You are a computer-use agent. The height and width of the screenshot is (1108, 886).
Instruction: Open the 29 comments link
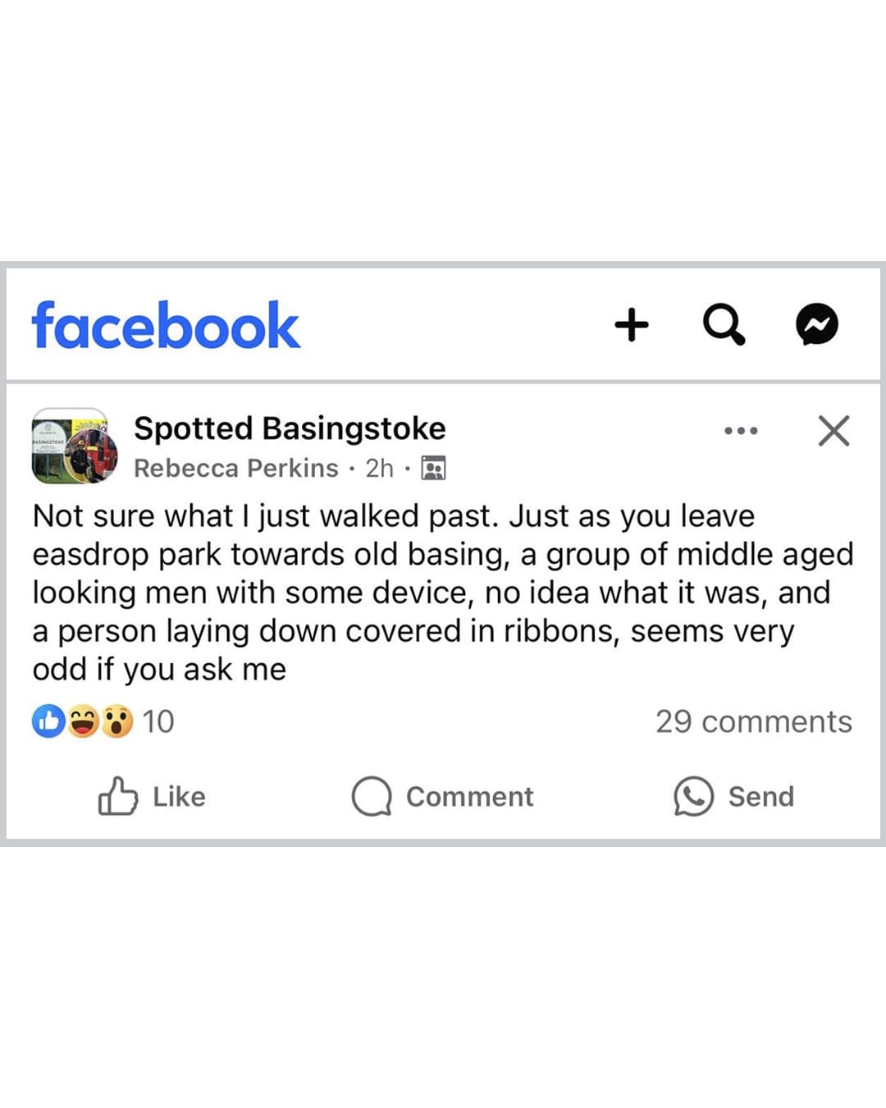(x=753, y=721)
